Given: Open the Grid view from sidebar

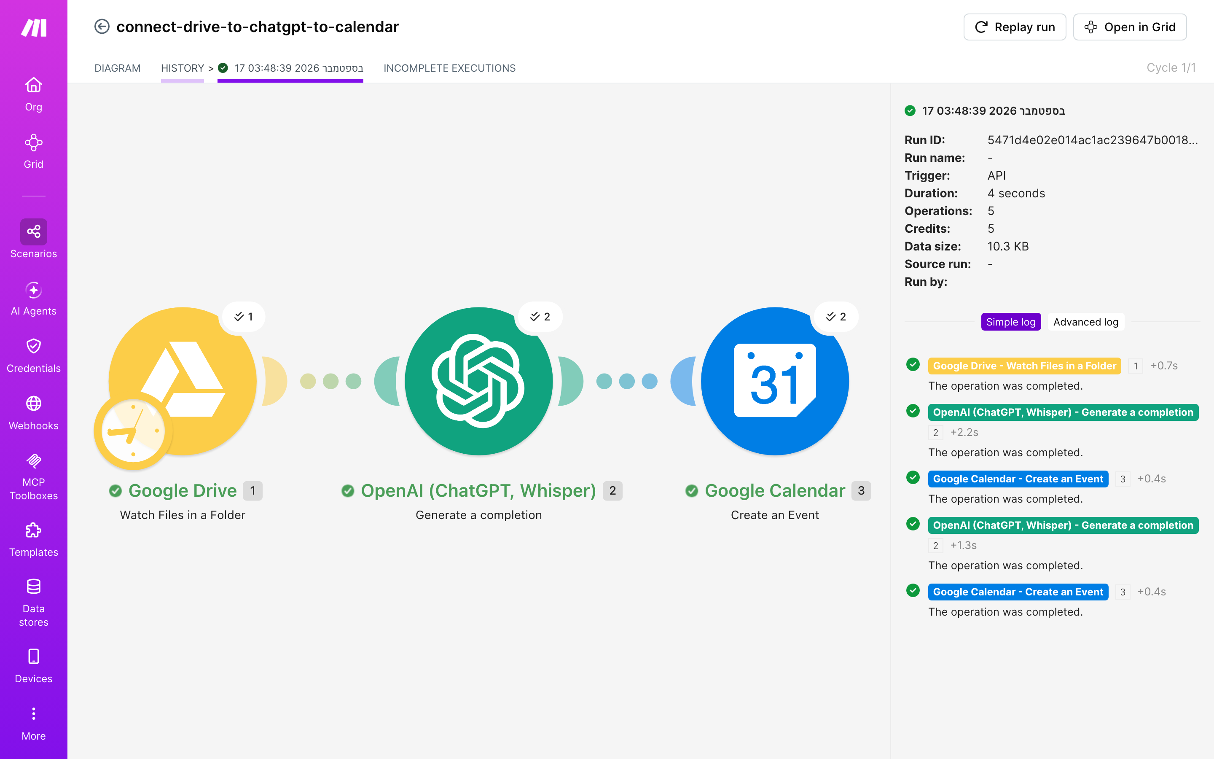Looking at the screenshot, I should point(34,152).
